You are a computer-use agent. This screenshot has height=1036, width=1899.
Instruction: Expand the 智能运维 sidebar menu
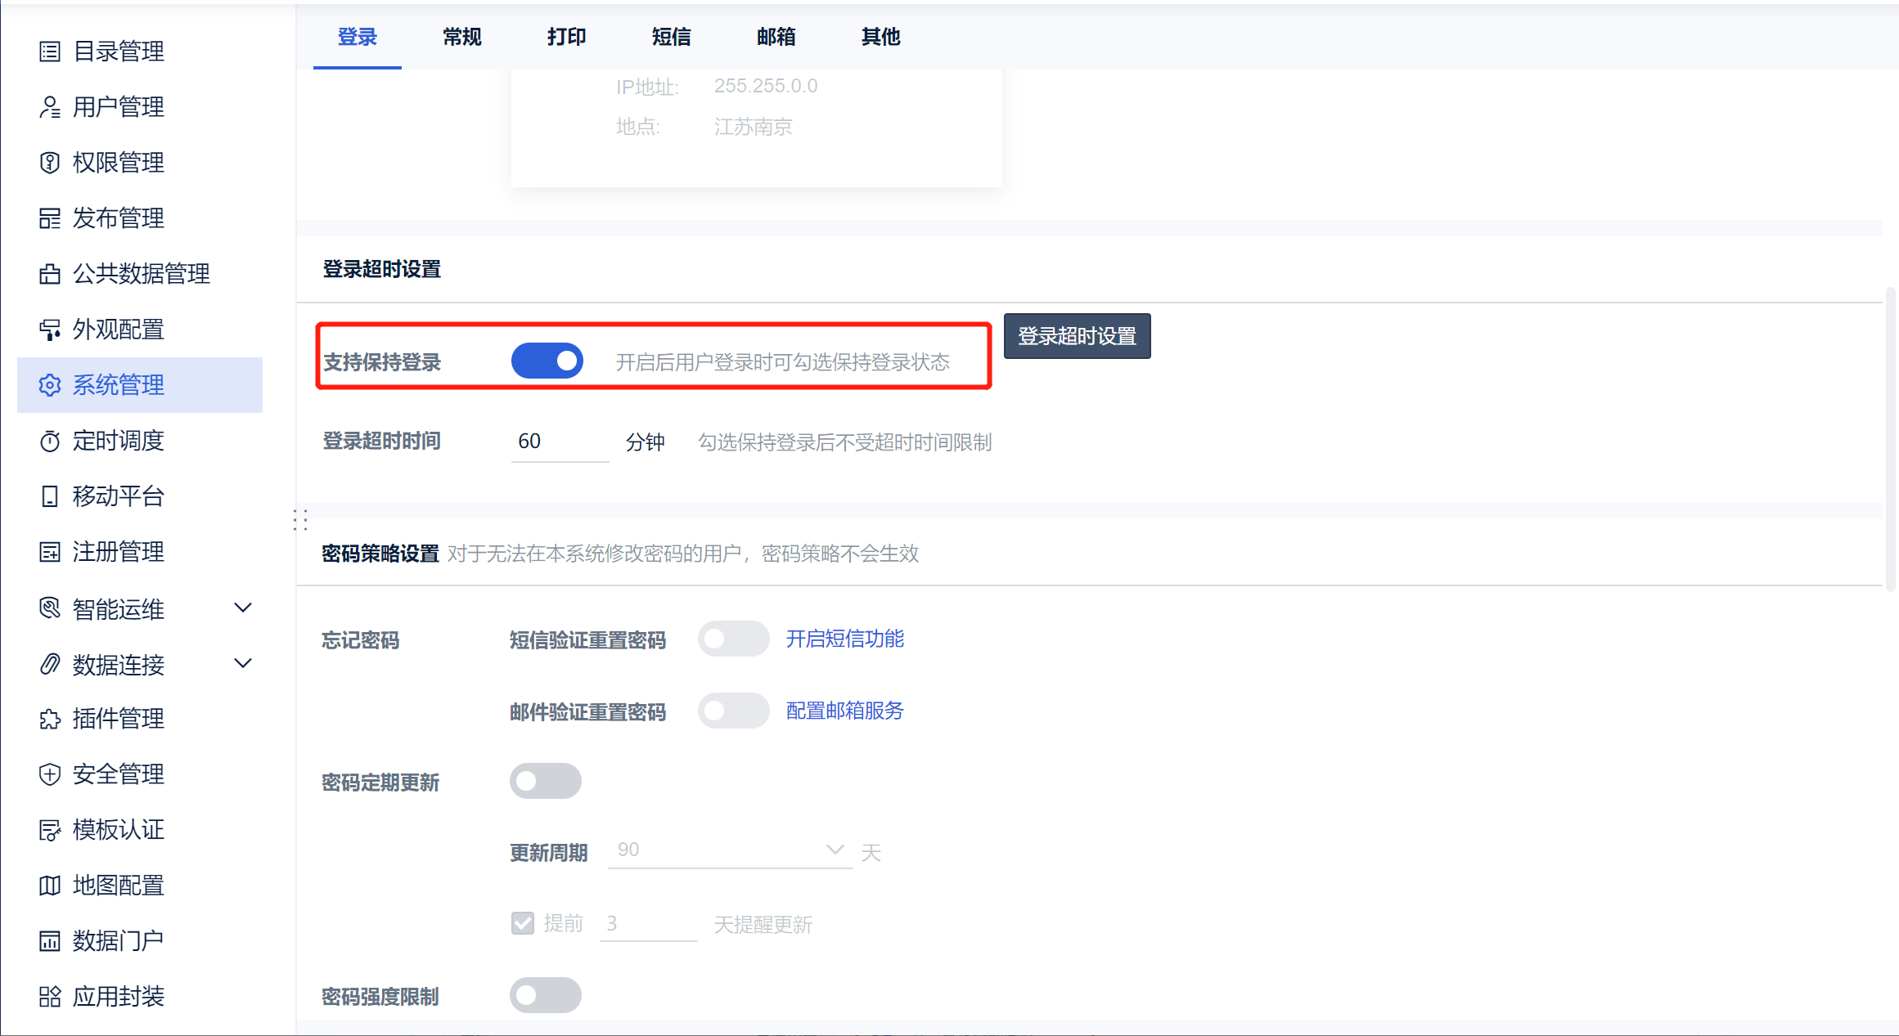click(243, 608)
